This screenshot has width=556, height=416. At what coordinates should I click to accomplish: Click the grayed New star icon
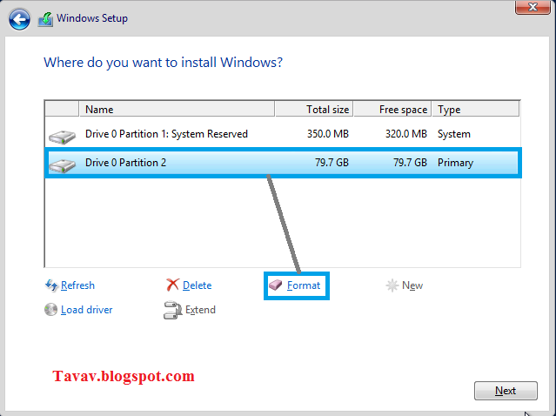coord(392,285)
